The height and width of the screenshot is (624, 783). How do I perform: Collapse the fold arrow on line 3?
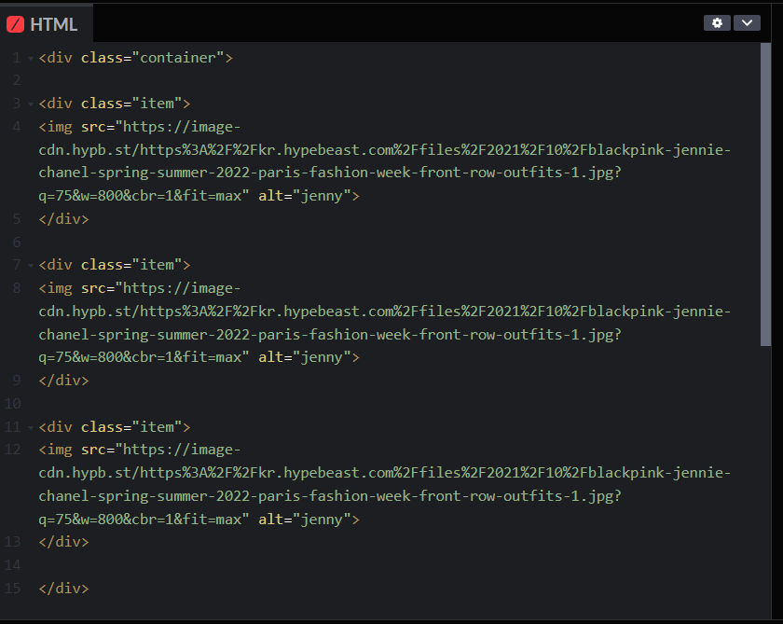tap(31, 104)
